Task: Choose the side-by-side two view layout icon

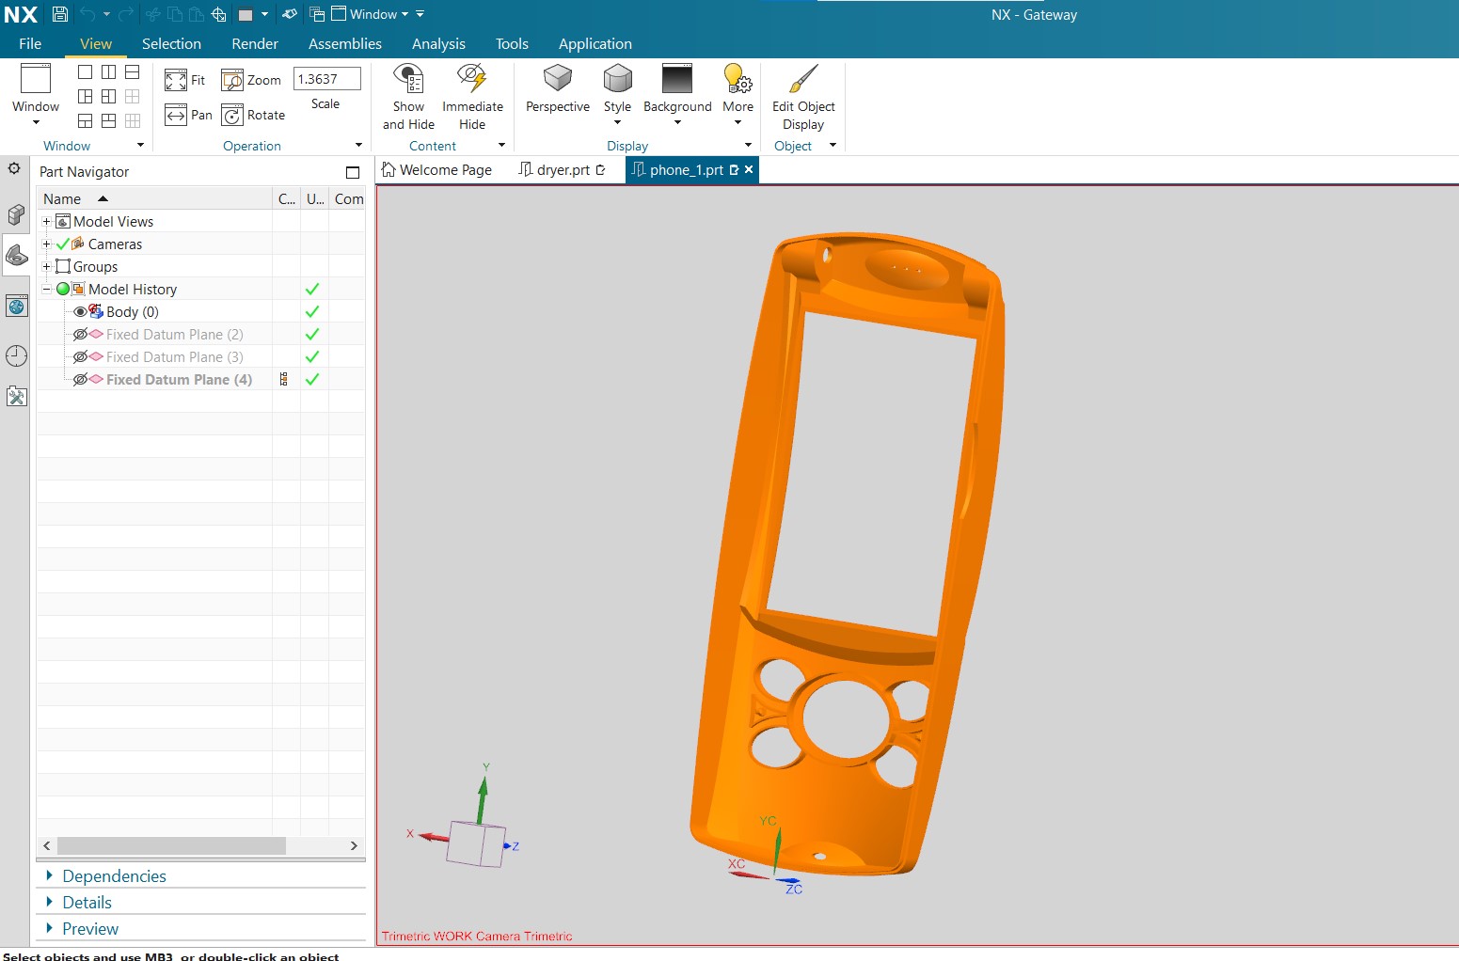Action: (x=109, y=72)
